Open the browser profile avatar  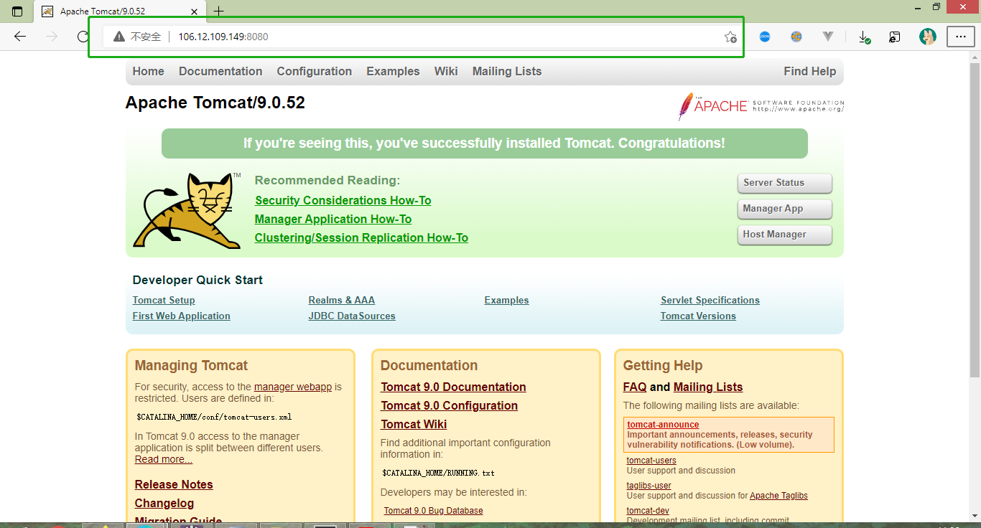pyautogui.click(x=928, y=37)
